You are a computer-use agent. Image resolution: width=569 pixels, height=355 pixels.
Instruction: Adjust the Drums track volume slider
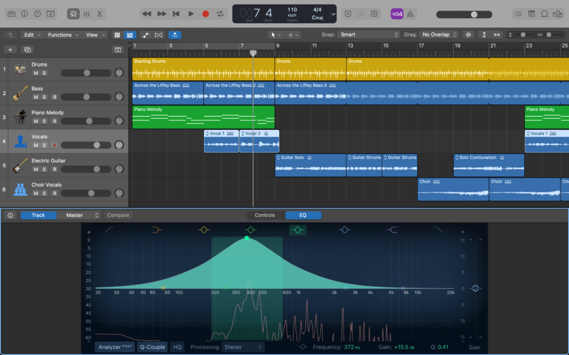click(86, 73)
